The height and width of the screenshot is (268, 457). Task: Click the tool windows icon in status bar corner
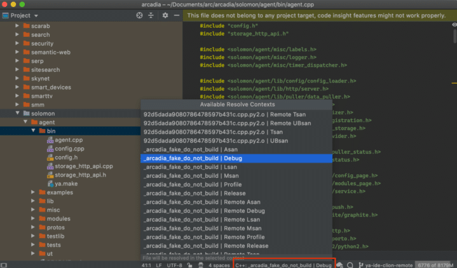4,265
